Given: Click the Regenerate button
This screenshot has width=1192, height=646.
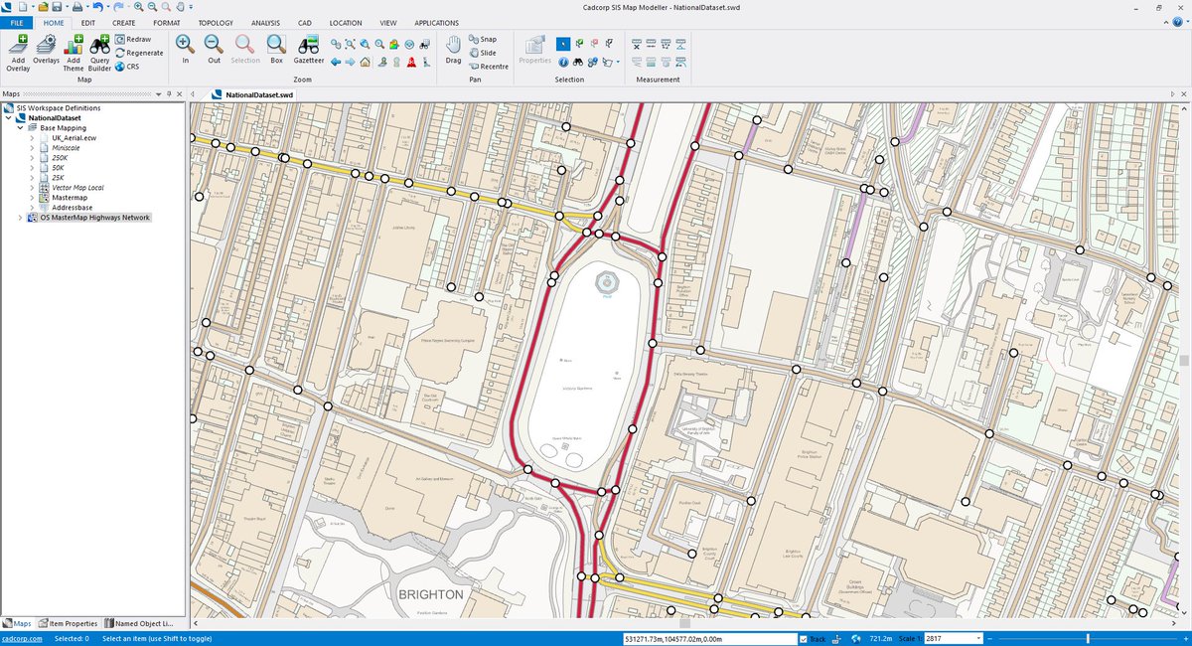Looking at the screenshot, I should click(138, 53).
